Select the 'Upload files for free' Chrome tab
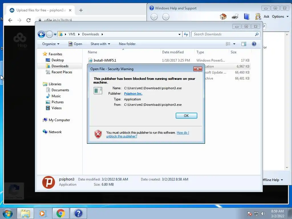Screen dimensions: 292x219 40,10
